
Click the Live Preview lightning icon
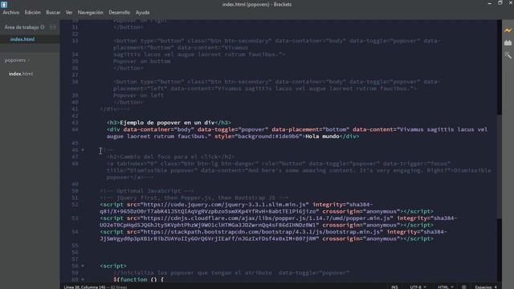[x=508, y=31]
